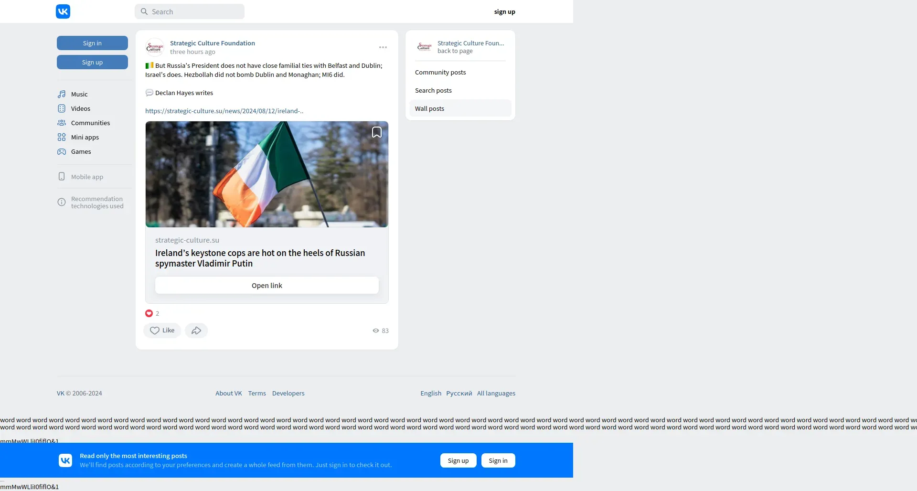This screenshot has width=917, height=491.
Task: Click the search magnifier icon
Action: click(144, 11)
